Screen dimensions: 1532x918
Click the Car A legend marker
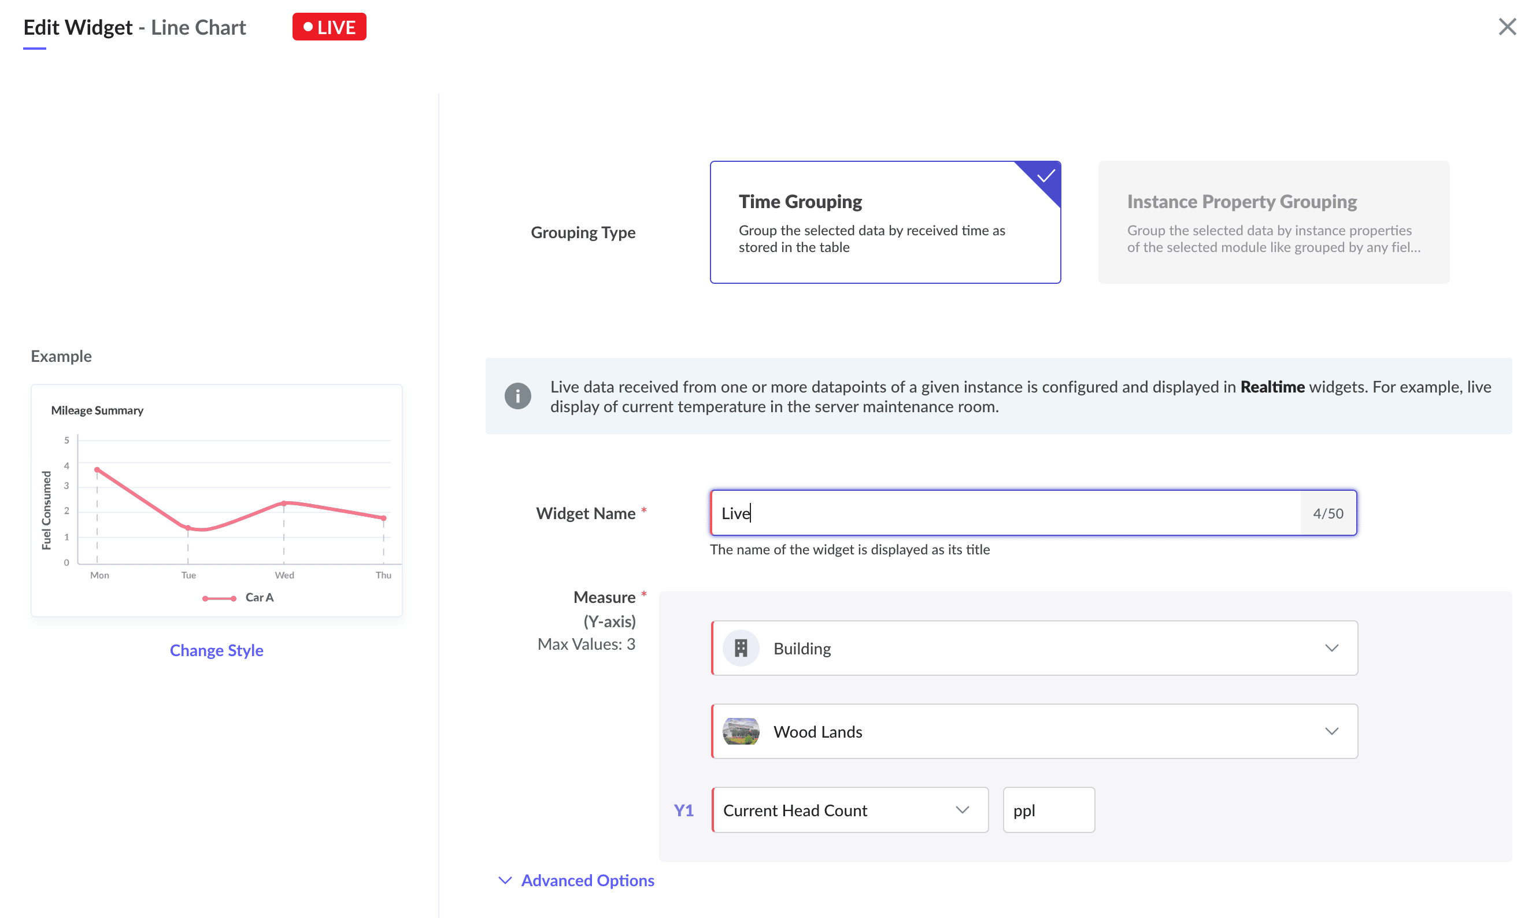pyautogui.click(x=219, y=598)
